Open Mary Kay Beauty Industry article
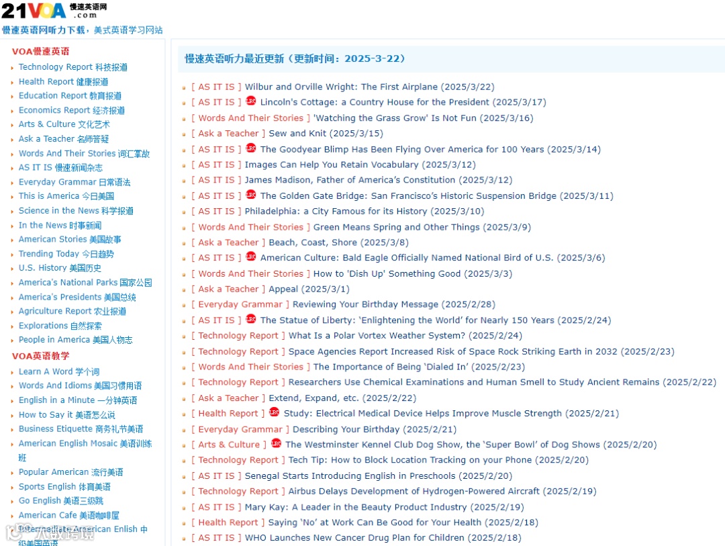Screen dimensions: 725x546 [x=384, y=507]
